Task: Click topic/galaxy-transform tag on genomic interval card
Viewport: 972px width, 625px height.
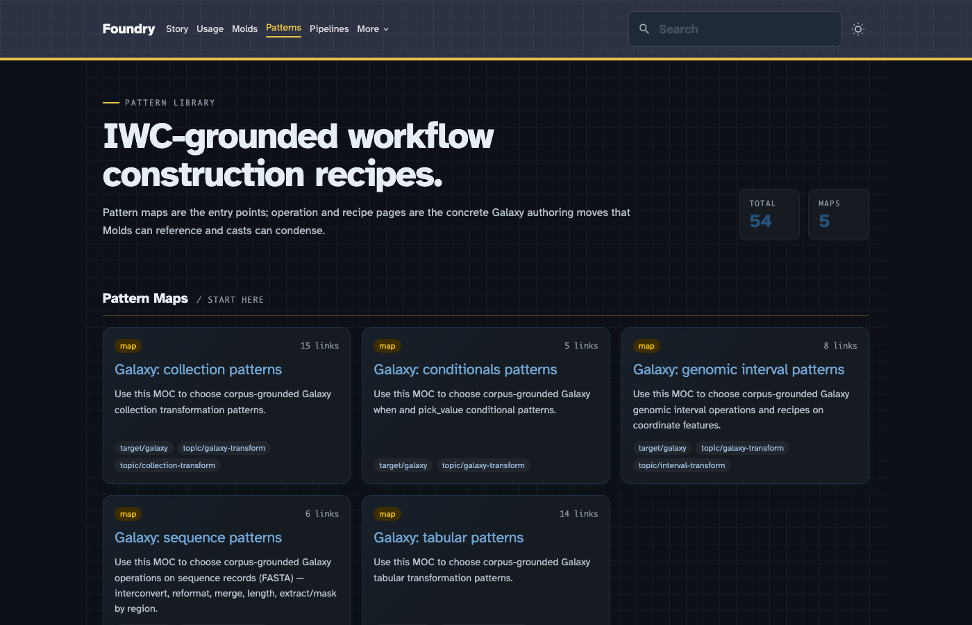Action: [x=742, y=448]
